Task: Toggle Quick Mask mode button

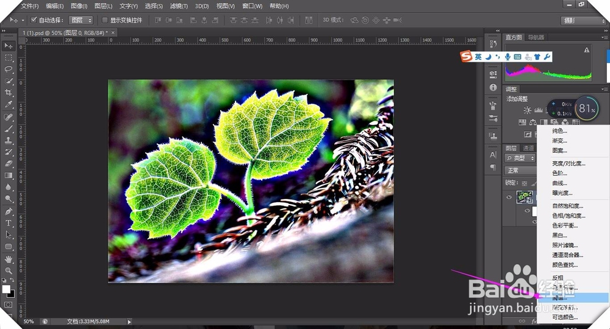Action: point(8,305)
